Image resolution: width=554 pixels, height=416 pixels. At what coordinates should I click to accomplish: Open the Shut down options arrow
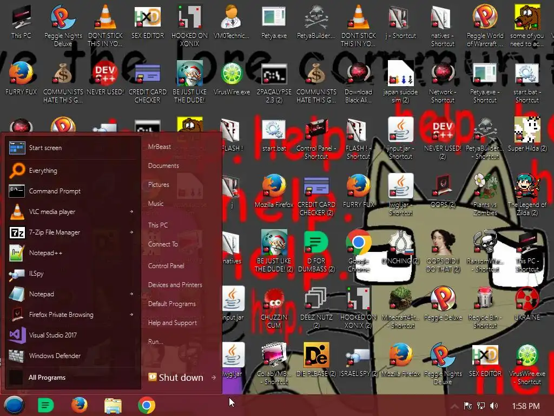pos(214,378)
